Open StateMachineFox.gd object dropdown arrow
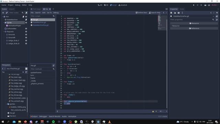 [213, 16]
